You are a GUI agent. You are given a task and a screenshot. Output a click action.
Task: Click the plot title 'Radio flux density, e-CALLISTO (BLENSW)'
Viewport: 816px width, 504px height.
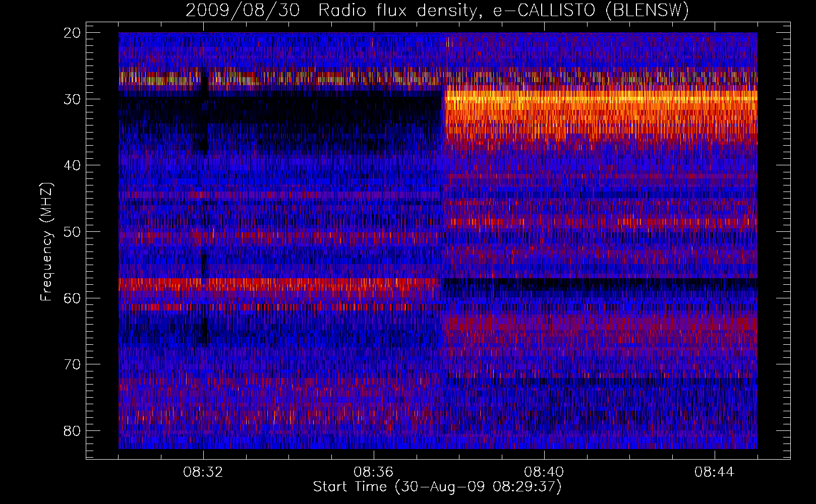pos(503,10)
